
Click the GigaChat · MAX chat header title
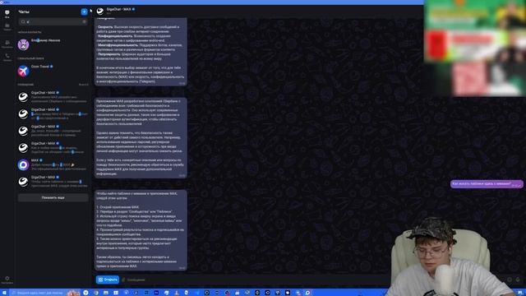pos(118,9)
